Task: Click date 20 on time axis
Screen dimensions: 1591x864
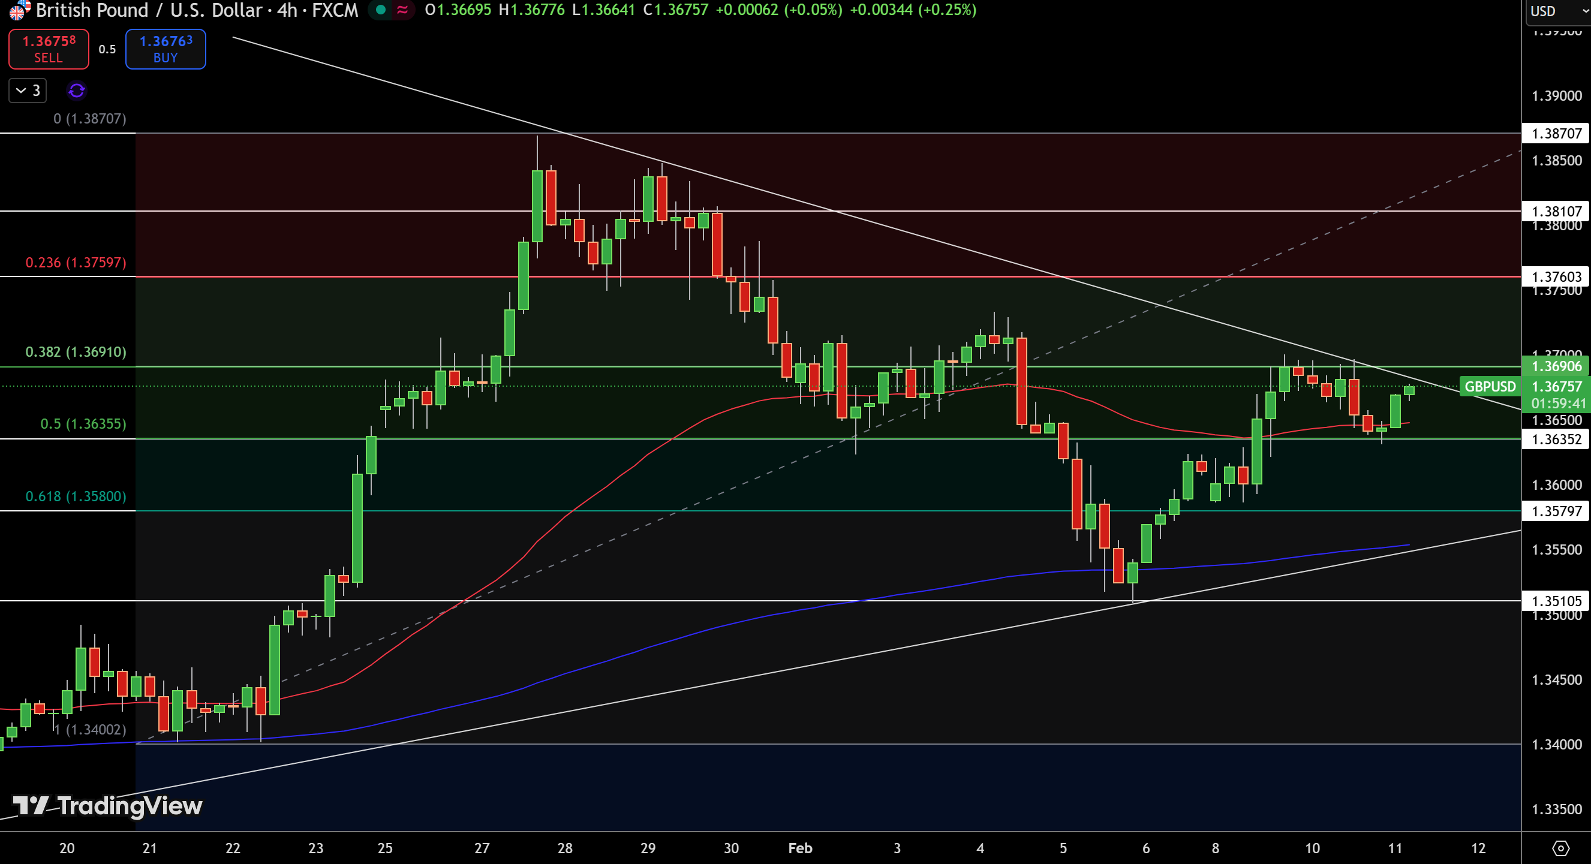Action: tap(67, 848)
